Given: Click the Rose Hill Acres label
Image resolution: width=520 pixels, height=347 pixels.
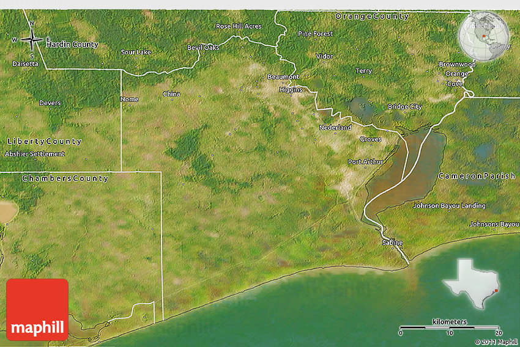Looking at the screenshot, I should (239, 26).
